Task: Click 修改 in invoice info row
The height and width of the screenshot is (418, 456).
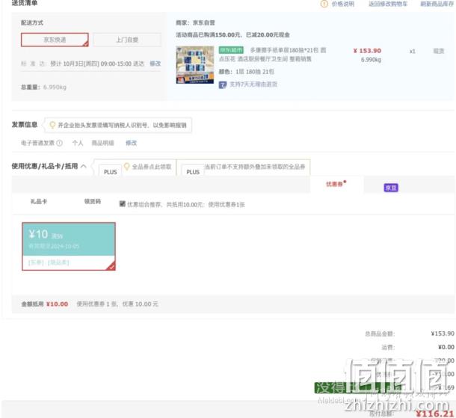Action: (x=131, y=143)
